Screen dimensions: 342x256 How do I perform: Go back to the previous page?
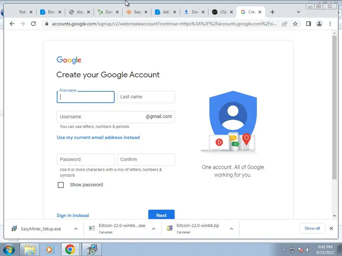[12, 24]
